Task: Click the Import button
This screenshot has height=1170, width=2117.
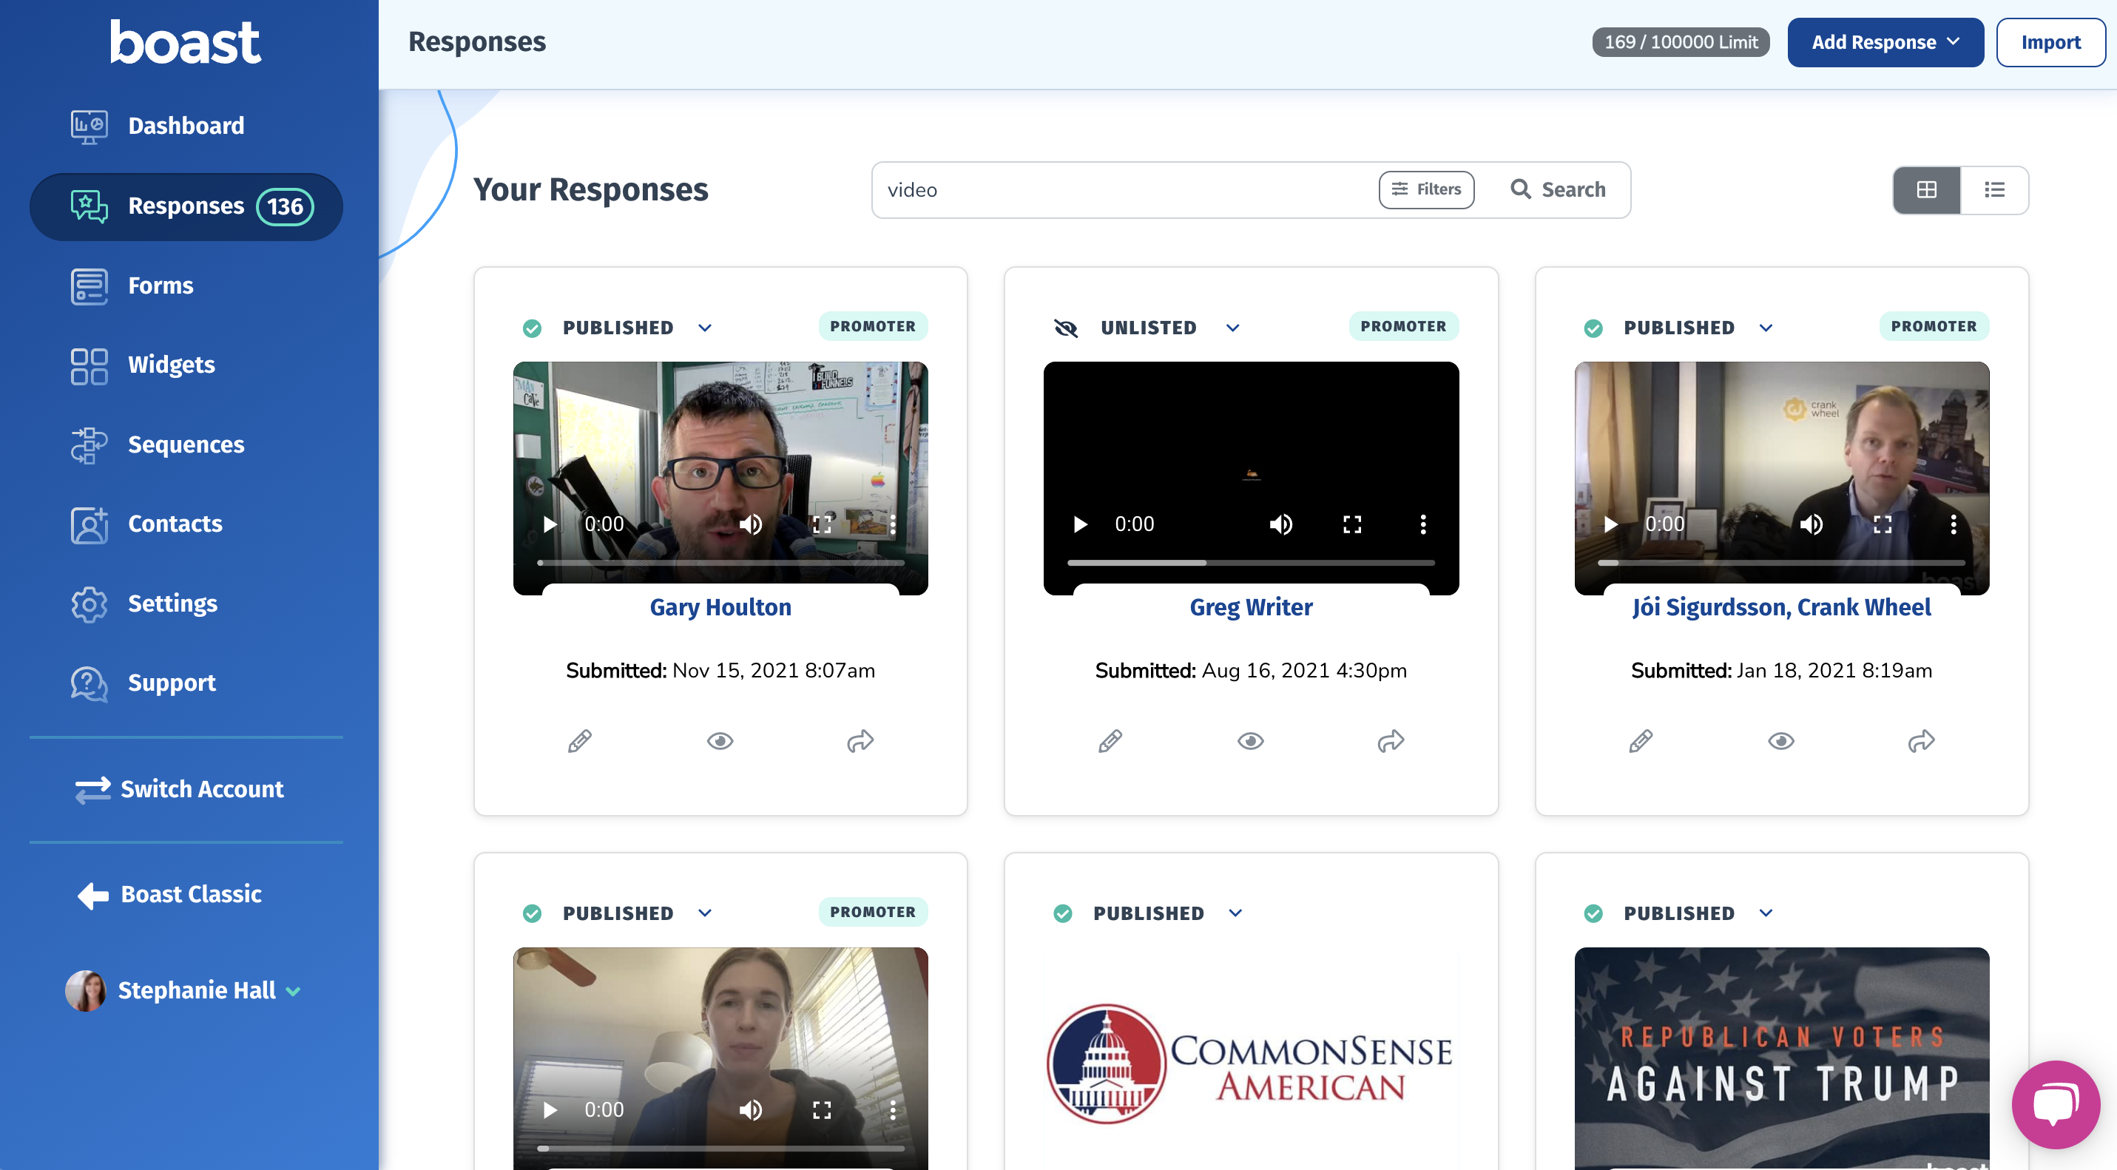Action: pos(2050,42)
